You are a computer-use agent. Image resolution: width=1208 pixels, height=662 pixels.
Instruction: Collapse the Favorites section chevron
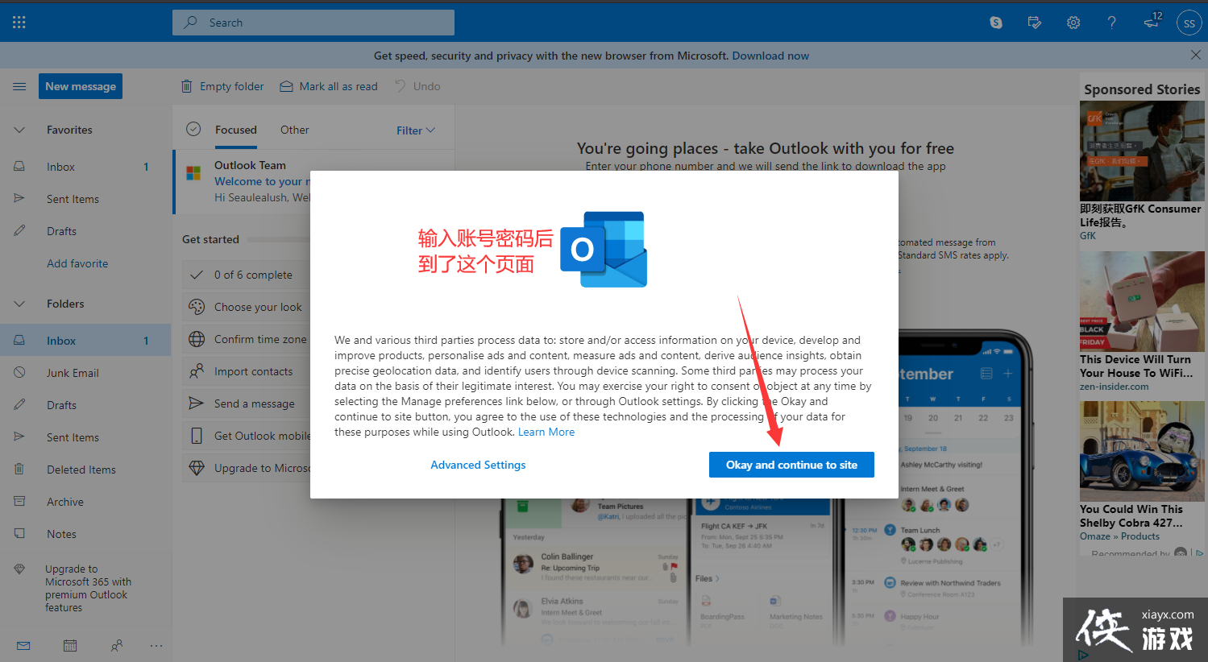(19, 130)
